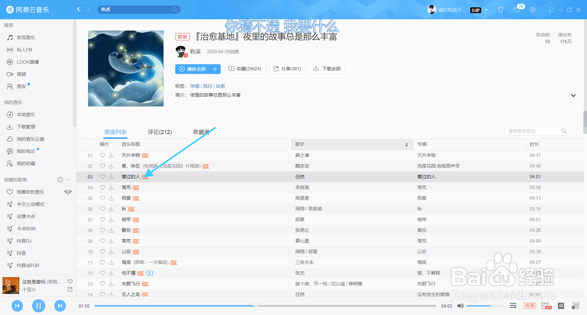The height and width of the screenshot is (315, 587).
Task: Open artist 薛之谦 link
Action: [x=302, y=155]
